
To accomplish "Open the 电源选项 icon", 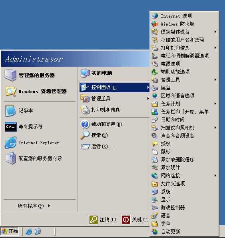I will 155,64.
